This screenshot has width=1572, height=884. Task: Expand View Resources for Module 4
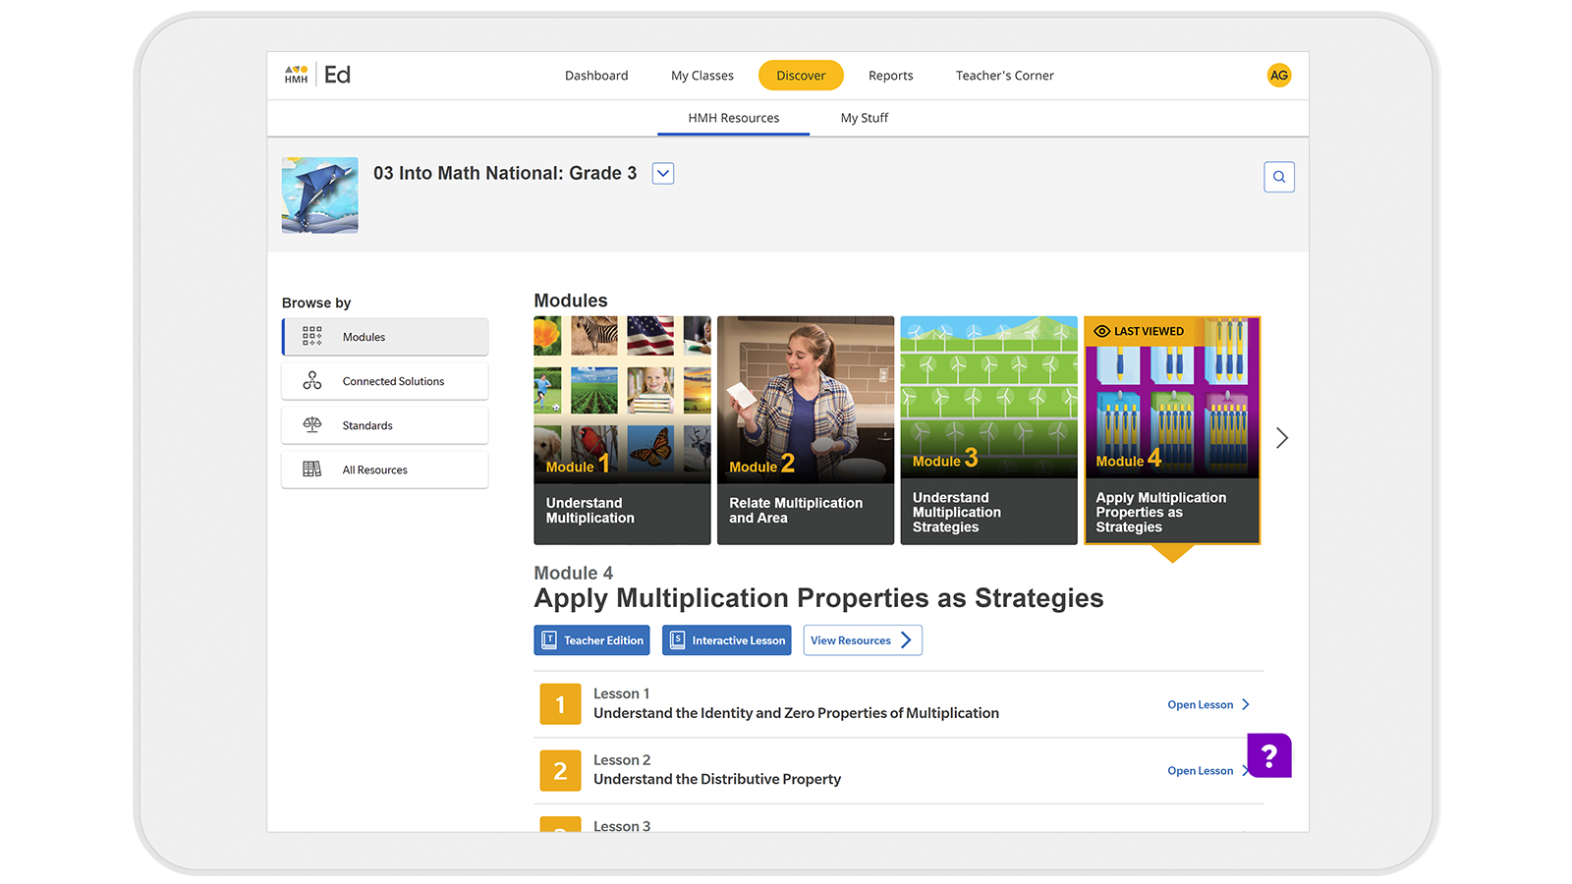click(x=862, y=639)
